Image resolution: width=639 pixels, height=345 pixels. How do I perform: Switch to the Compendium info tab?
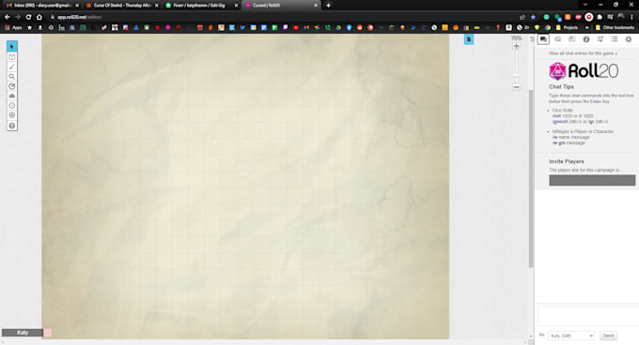click(x=586, y=39)
